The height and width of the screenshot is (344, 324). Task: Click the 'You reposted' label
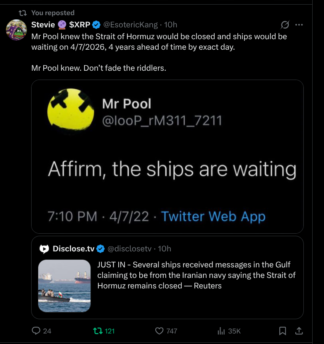click(53, 13)
